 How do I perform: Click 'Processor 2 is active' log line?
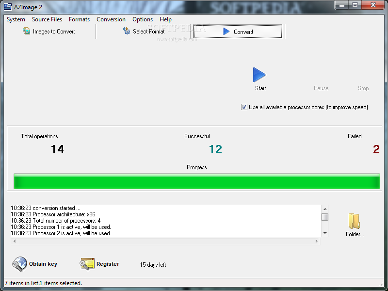(x=61, y=233)
